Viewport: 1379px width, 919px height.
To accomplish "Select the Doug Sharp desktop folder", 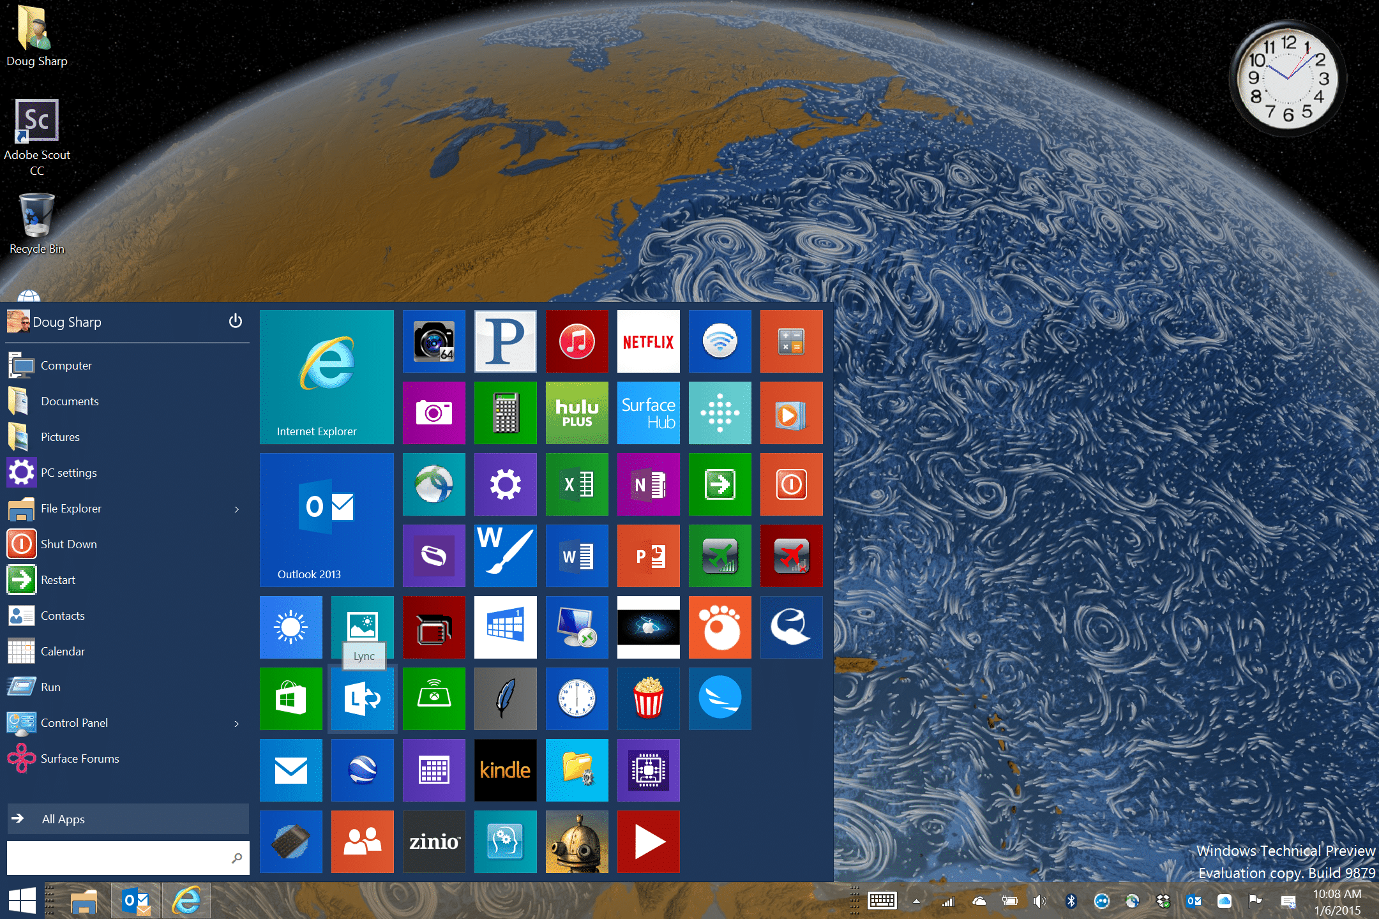I will coord(37,36).
